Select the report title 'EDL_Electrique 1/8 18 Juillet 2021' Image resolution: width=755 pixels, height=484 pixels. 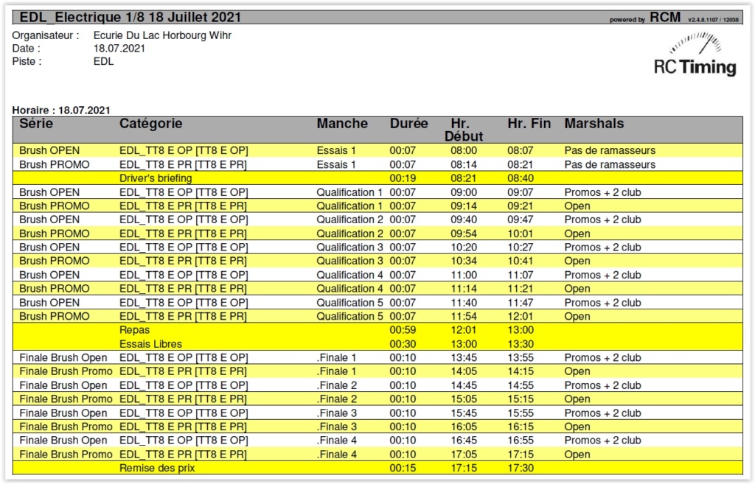[130, 18]
